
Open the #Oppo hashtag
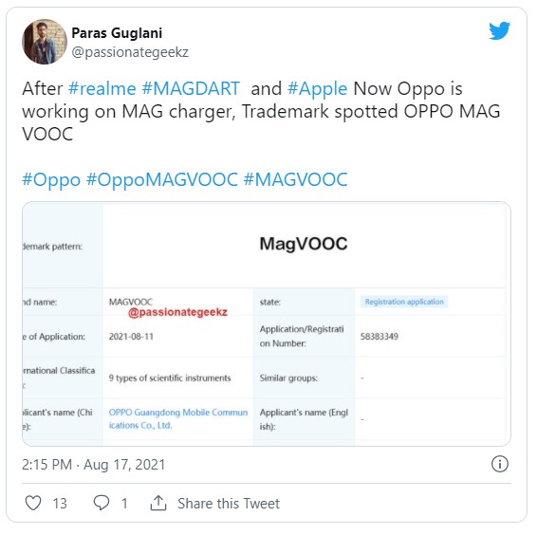pyautogui.click(x=51, y=180)
